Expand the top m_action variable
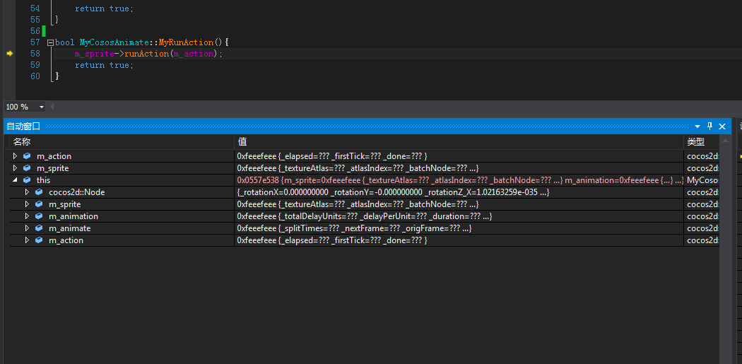Screen dimensions: 742x364 16,156
